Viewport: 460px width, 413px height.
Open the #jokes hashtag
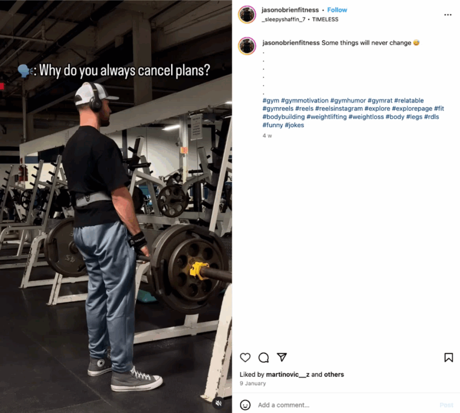coord(294,125)
